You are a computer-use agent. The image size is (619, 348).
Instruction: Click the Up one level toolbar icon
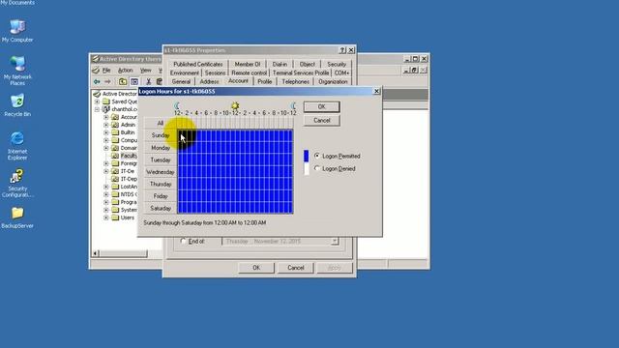pos(123,81)
